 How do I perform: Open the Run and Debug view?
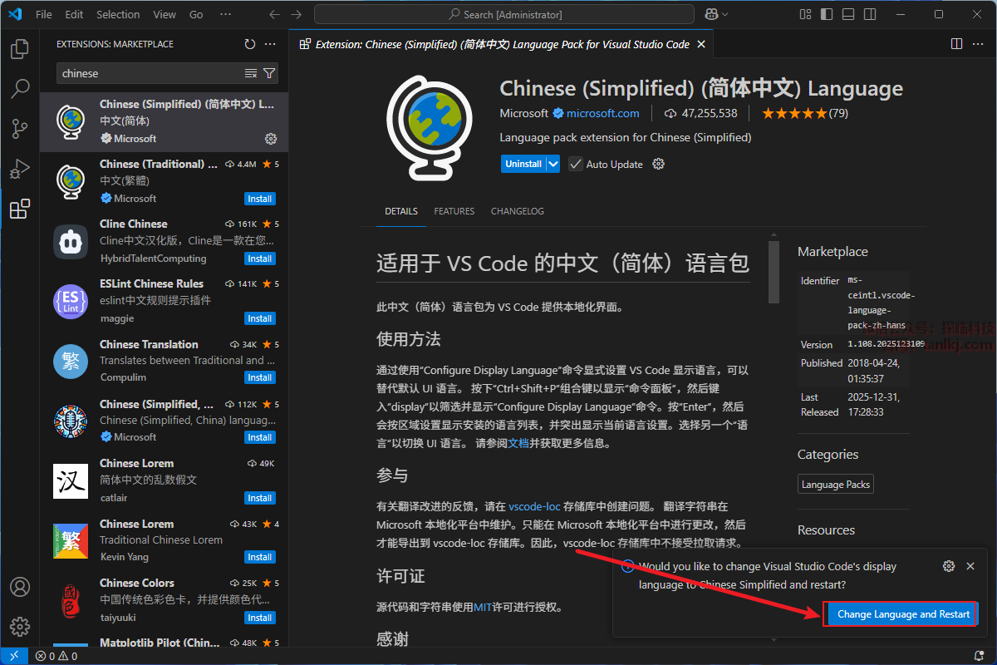(20, 169)
